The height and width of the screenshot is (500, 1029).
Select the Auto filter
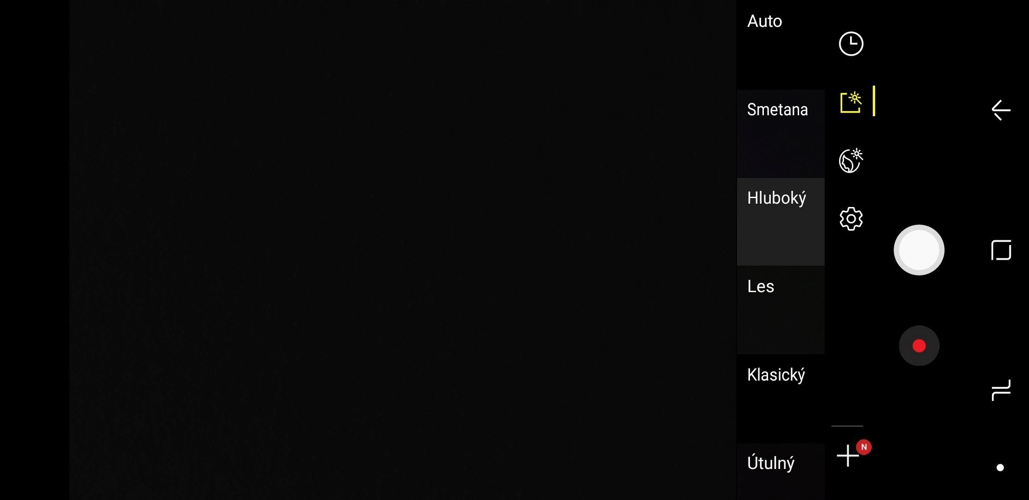(x=781, y=45)
